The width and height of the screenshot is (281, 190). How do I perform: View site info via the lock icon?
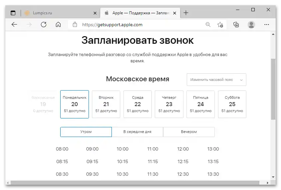tap(75, 25)
